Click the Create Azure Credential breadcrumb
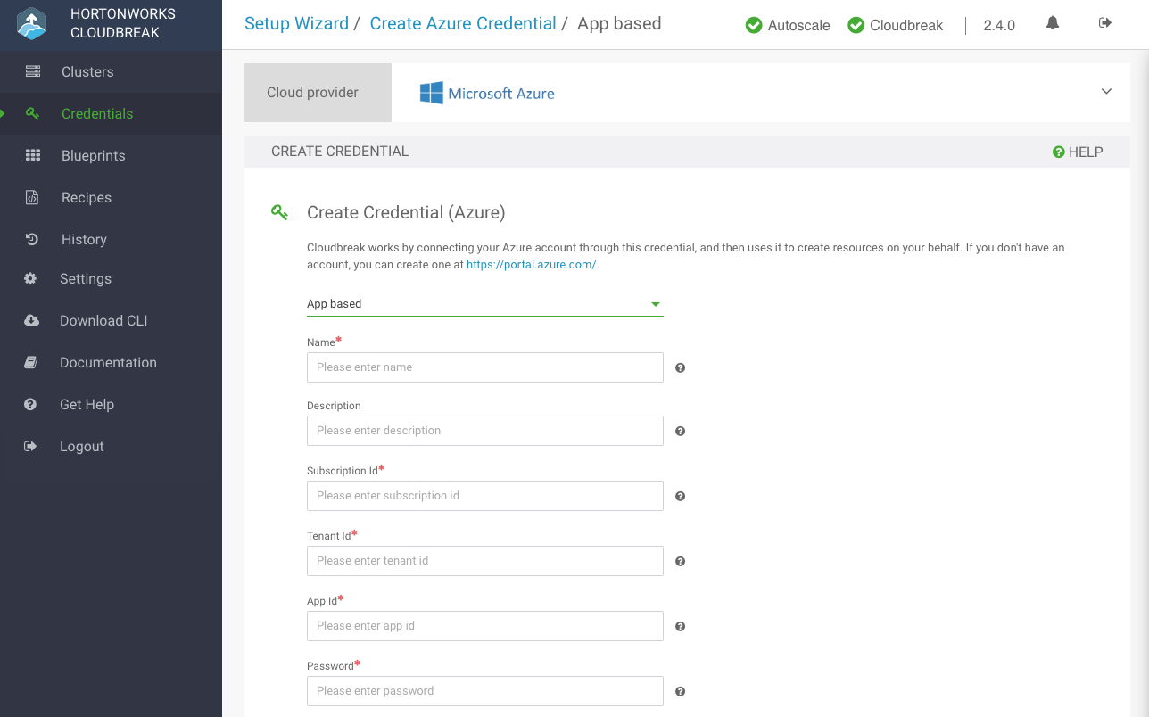 pyautogui.click(x=462, y=24)
